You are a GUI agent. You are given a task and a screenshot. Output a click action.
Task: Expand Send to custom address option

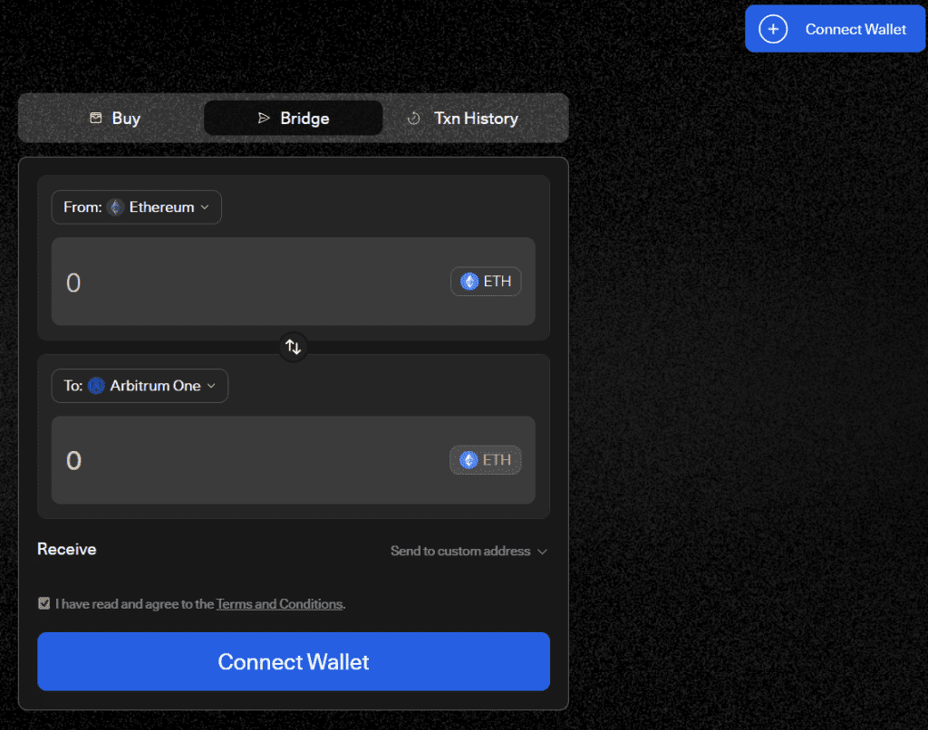pos(469,551)
